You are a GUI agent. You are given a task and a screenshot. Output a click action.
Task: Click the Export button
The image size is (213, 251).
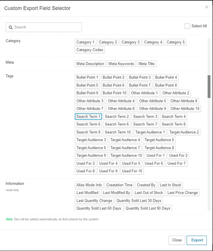click(x=197, y=240)
